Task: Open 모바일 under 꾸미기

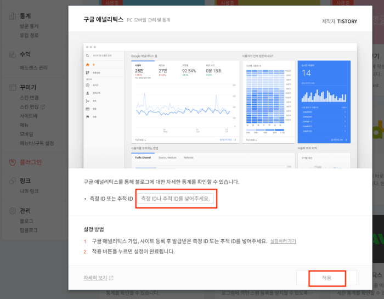Action: tap(26, 134)
